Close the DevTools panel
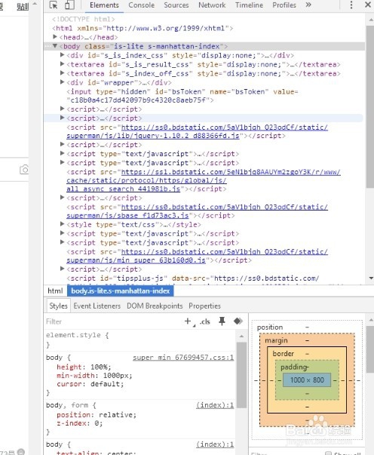Screen dimensions: 374x455 click(368, 5)
